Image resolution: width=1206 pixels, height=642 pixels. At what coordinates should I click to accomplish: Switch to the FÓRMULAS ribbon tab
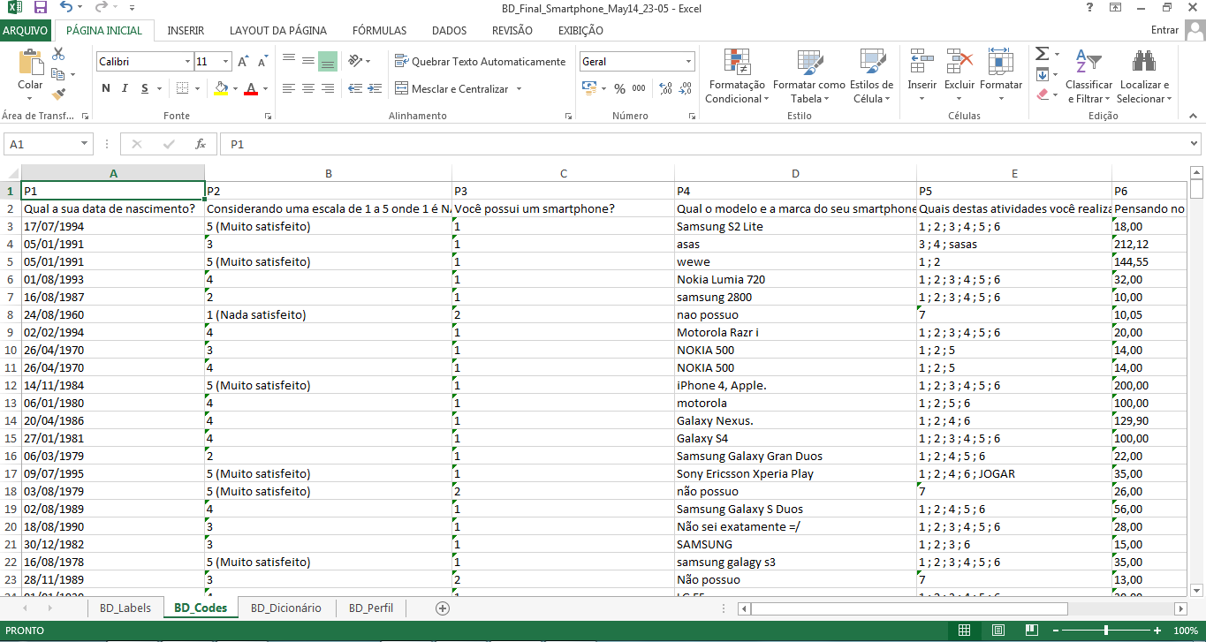(x=379, y=30)
